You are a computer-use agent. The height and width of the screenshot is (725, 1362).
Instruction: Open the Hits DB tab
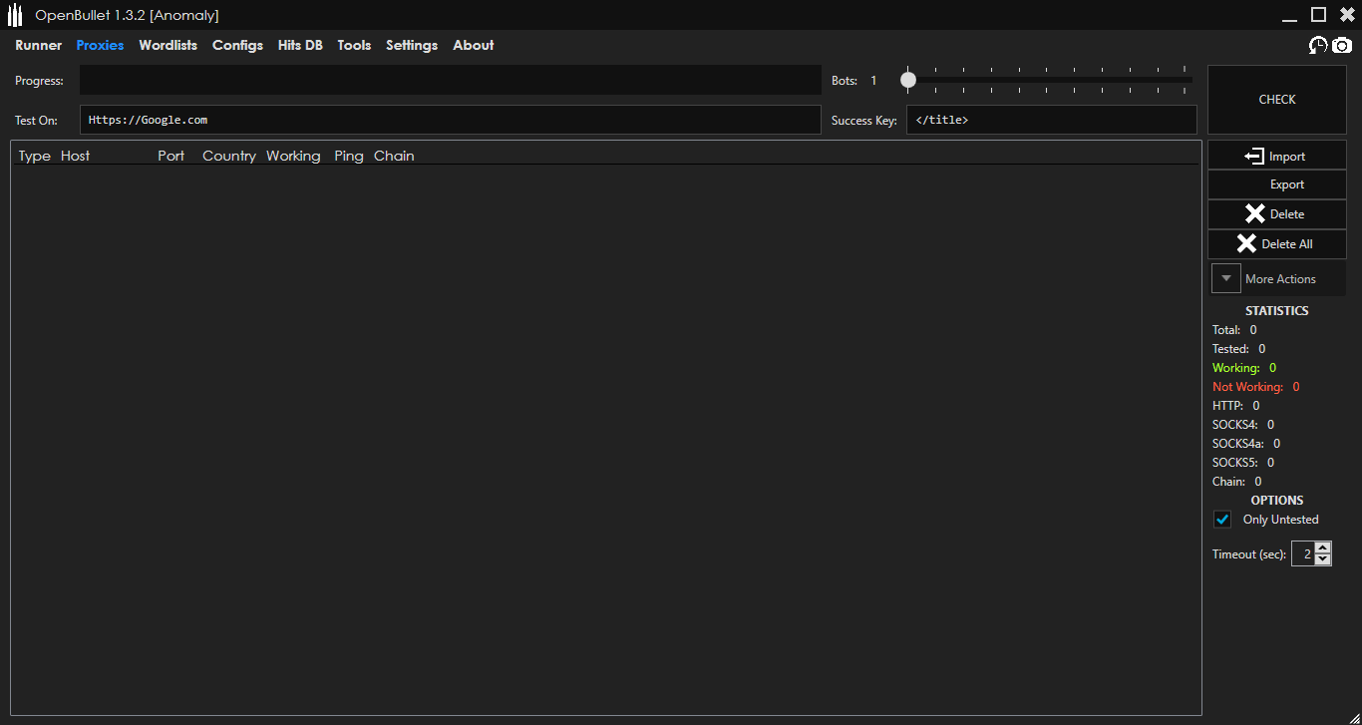tap(300, 45)
